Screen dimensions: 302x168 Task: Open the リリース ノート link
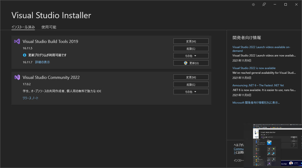coord(30,98)
